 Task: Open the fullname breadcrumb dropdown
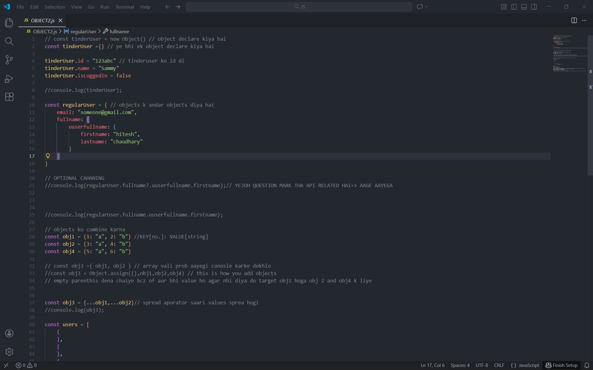point(116,31)
